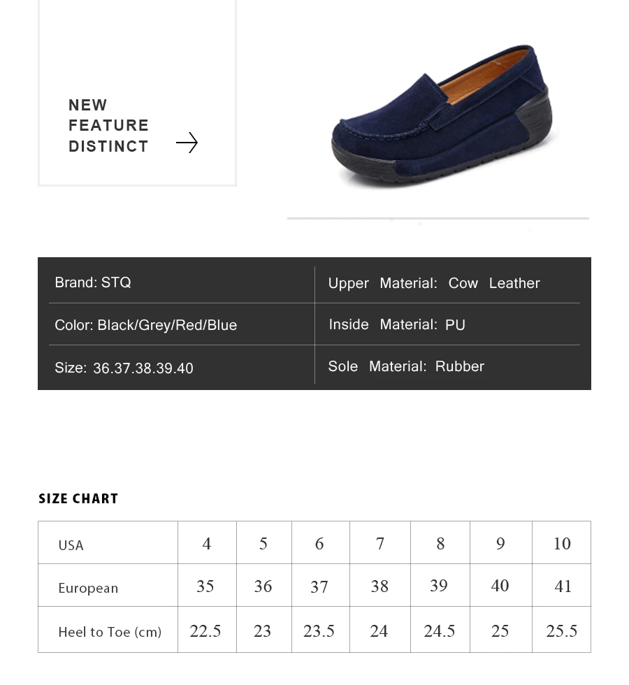Select USA size 4 cell
The width and height of the screenshot is (629, 685).
(x=207, y=542)
